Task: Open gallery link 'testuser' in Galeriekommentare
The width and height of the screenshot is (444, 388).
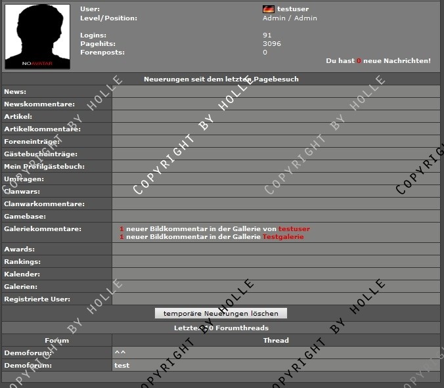Action: (x=294, y=228)
